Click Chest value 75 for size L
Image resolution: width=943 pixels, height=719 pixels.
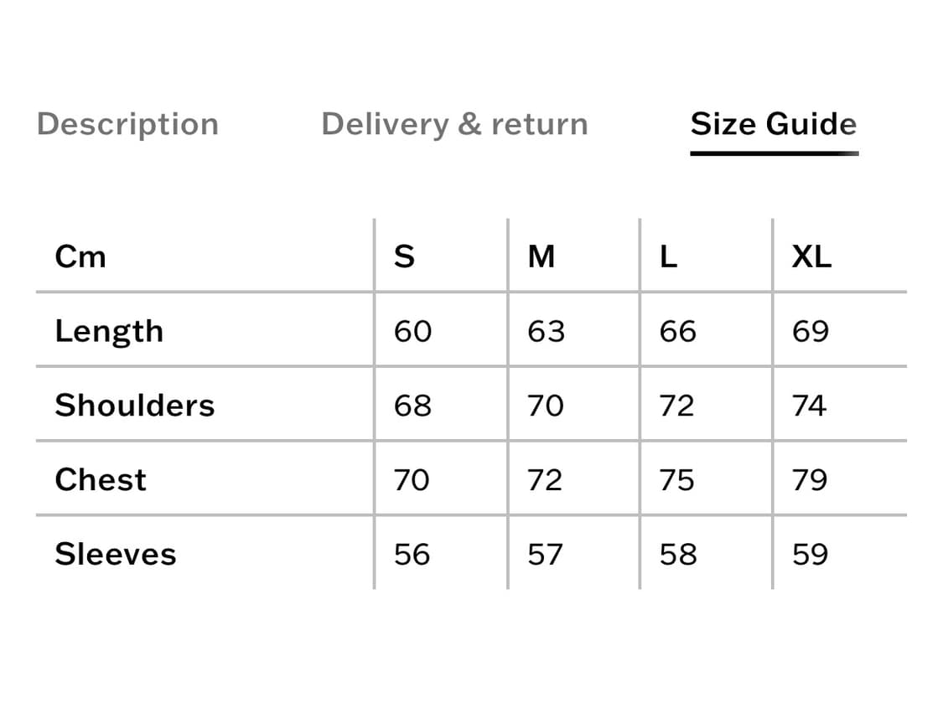(x=677, y=480)
